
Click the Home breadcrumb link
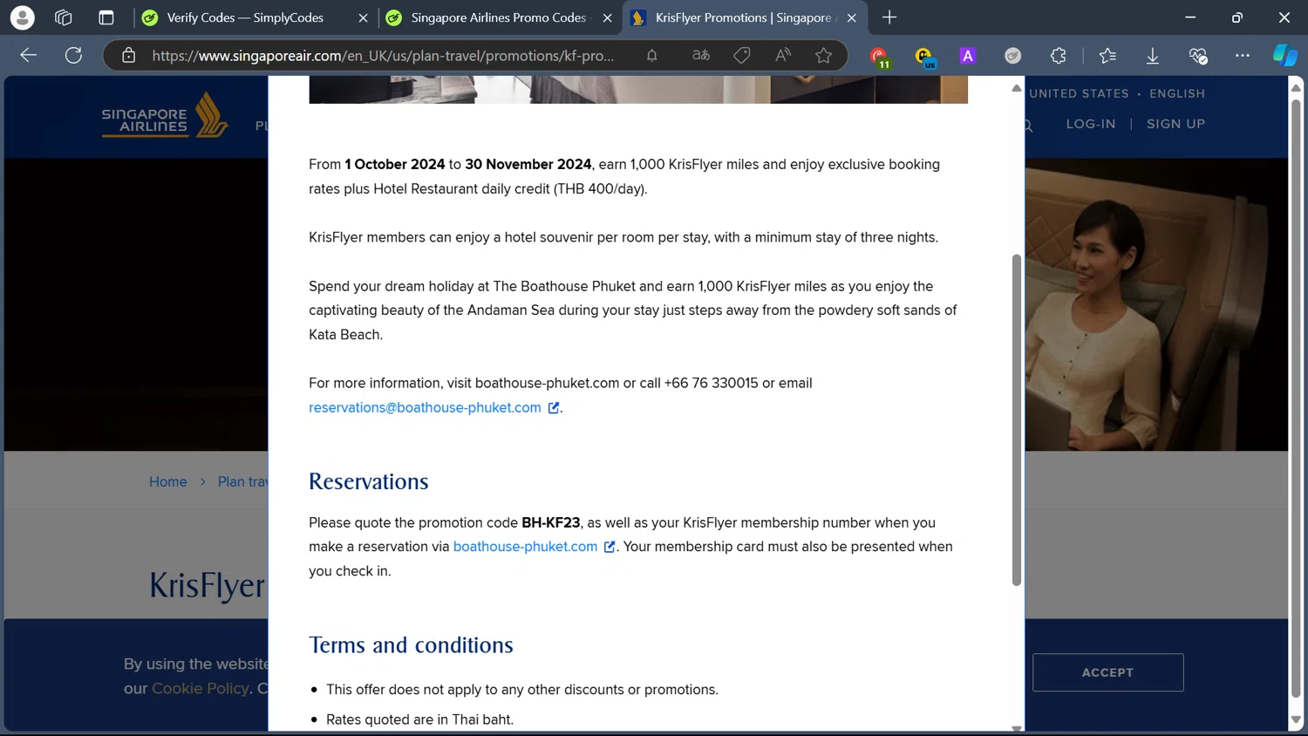click(168, 481)
